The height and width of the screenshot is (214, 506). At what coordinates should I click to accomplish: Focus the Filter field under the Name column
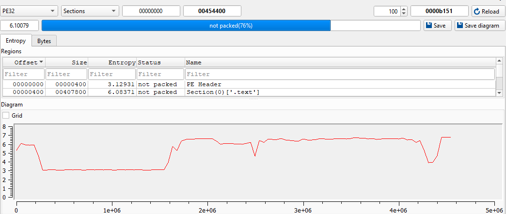339,74
